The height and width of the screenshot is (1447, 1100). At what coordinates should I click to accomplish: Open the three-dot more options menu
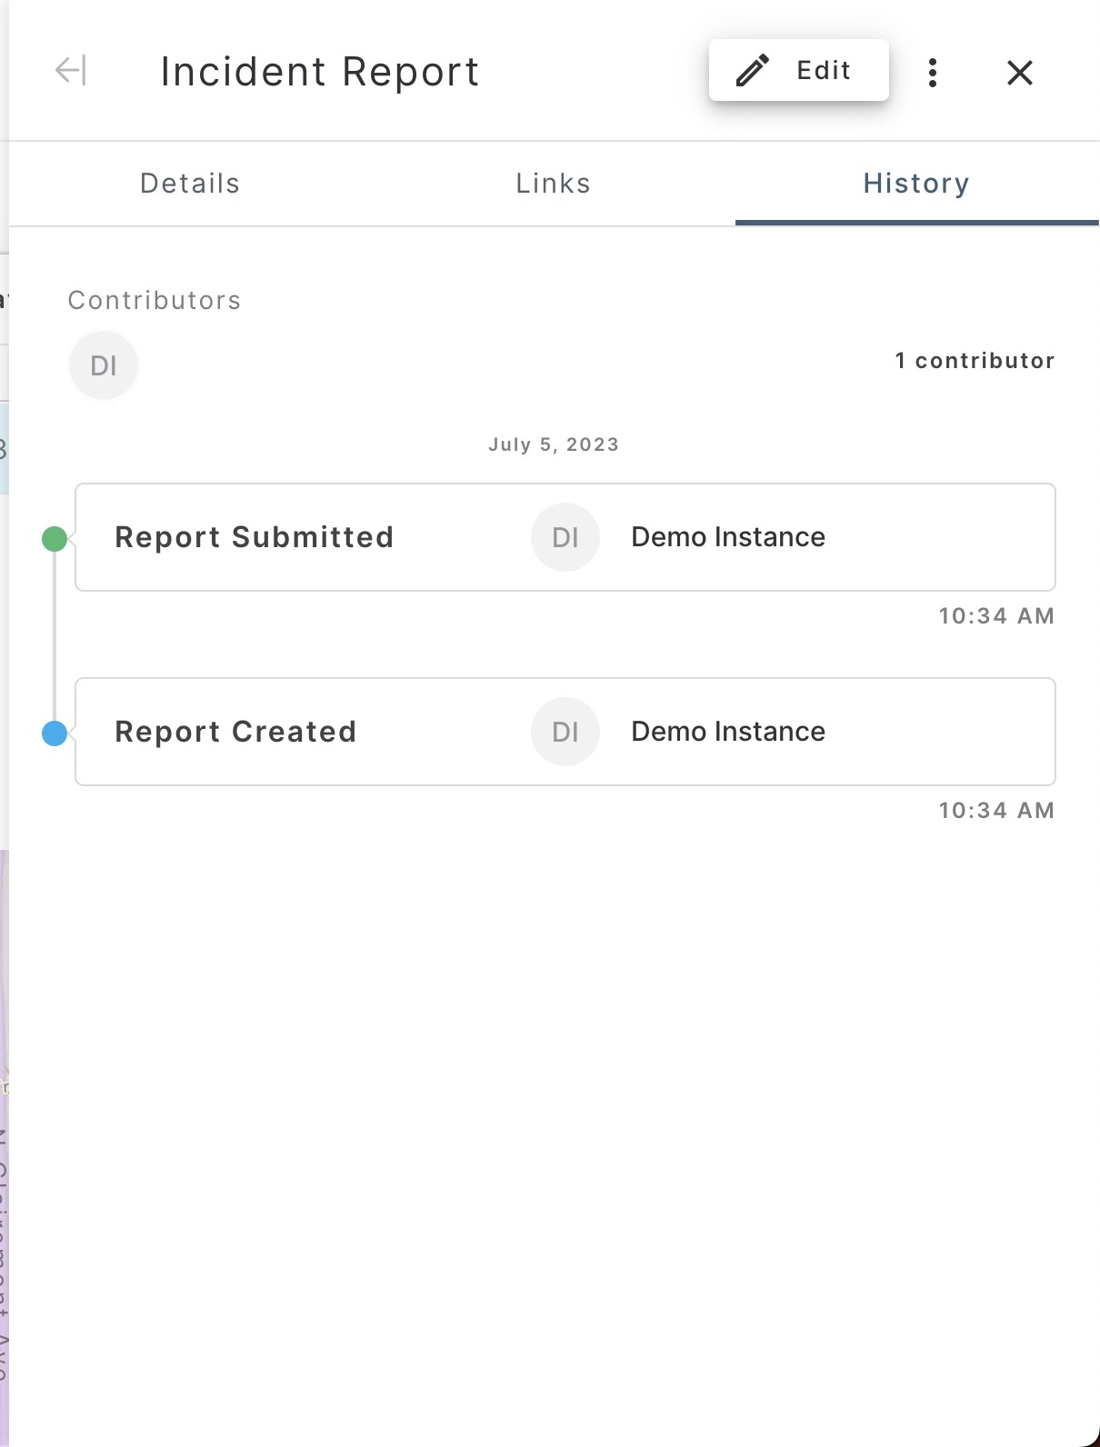(x=933, y=73)
